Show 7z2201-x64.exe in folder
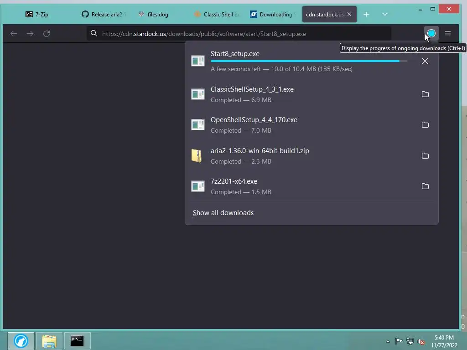This screenshot has width=467, height=350. (x=425, y=186)
